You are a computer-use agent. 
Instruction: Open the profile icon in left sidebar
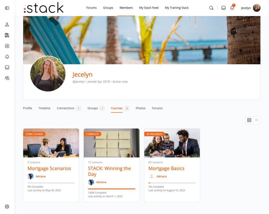7,24
